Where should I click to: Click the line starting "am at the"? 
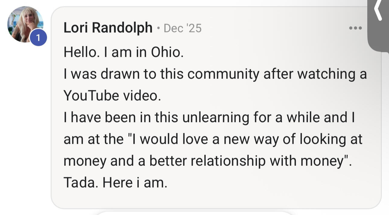tap(213, 139)
